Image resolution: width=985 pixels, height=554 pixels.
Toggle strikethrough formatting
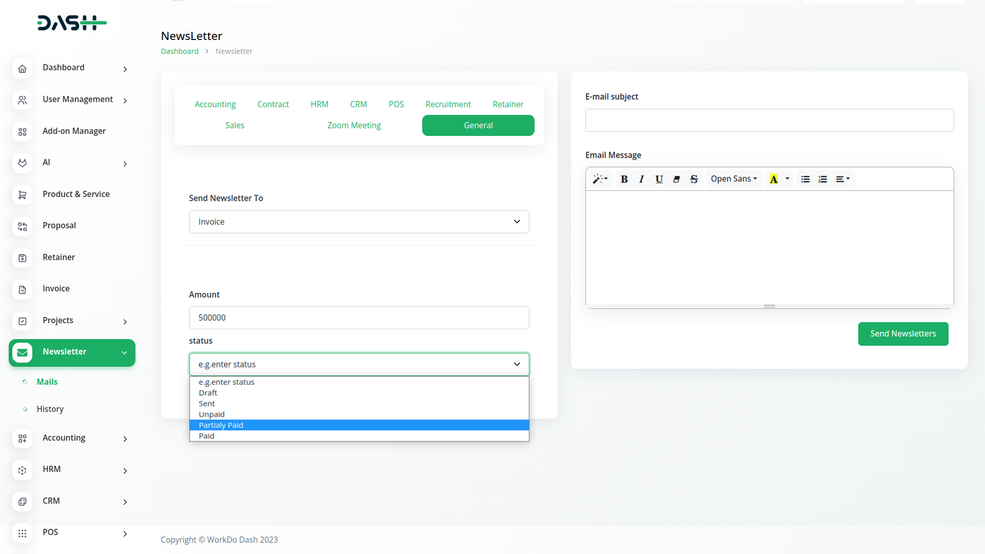(694, 179)
